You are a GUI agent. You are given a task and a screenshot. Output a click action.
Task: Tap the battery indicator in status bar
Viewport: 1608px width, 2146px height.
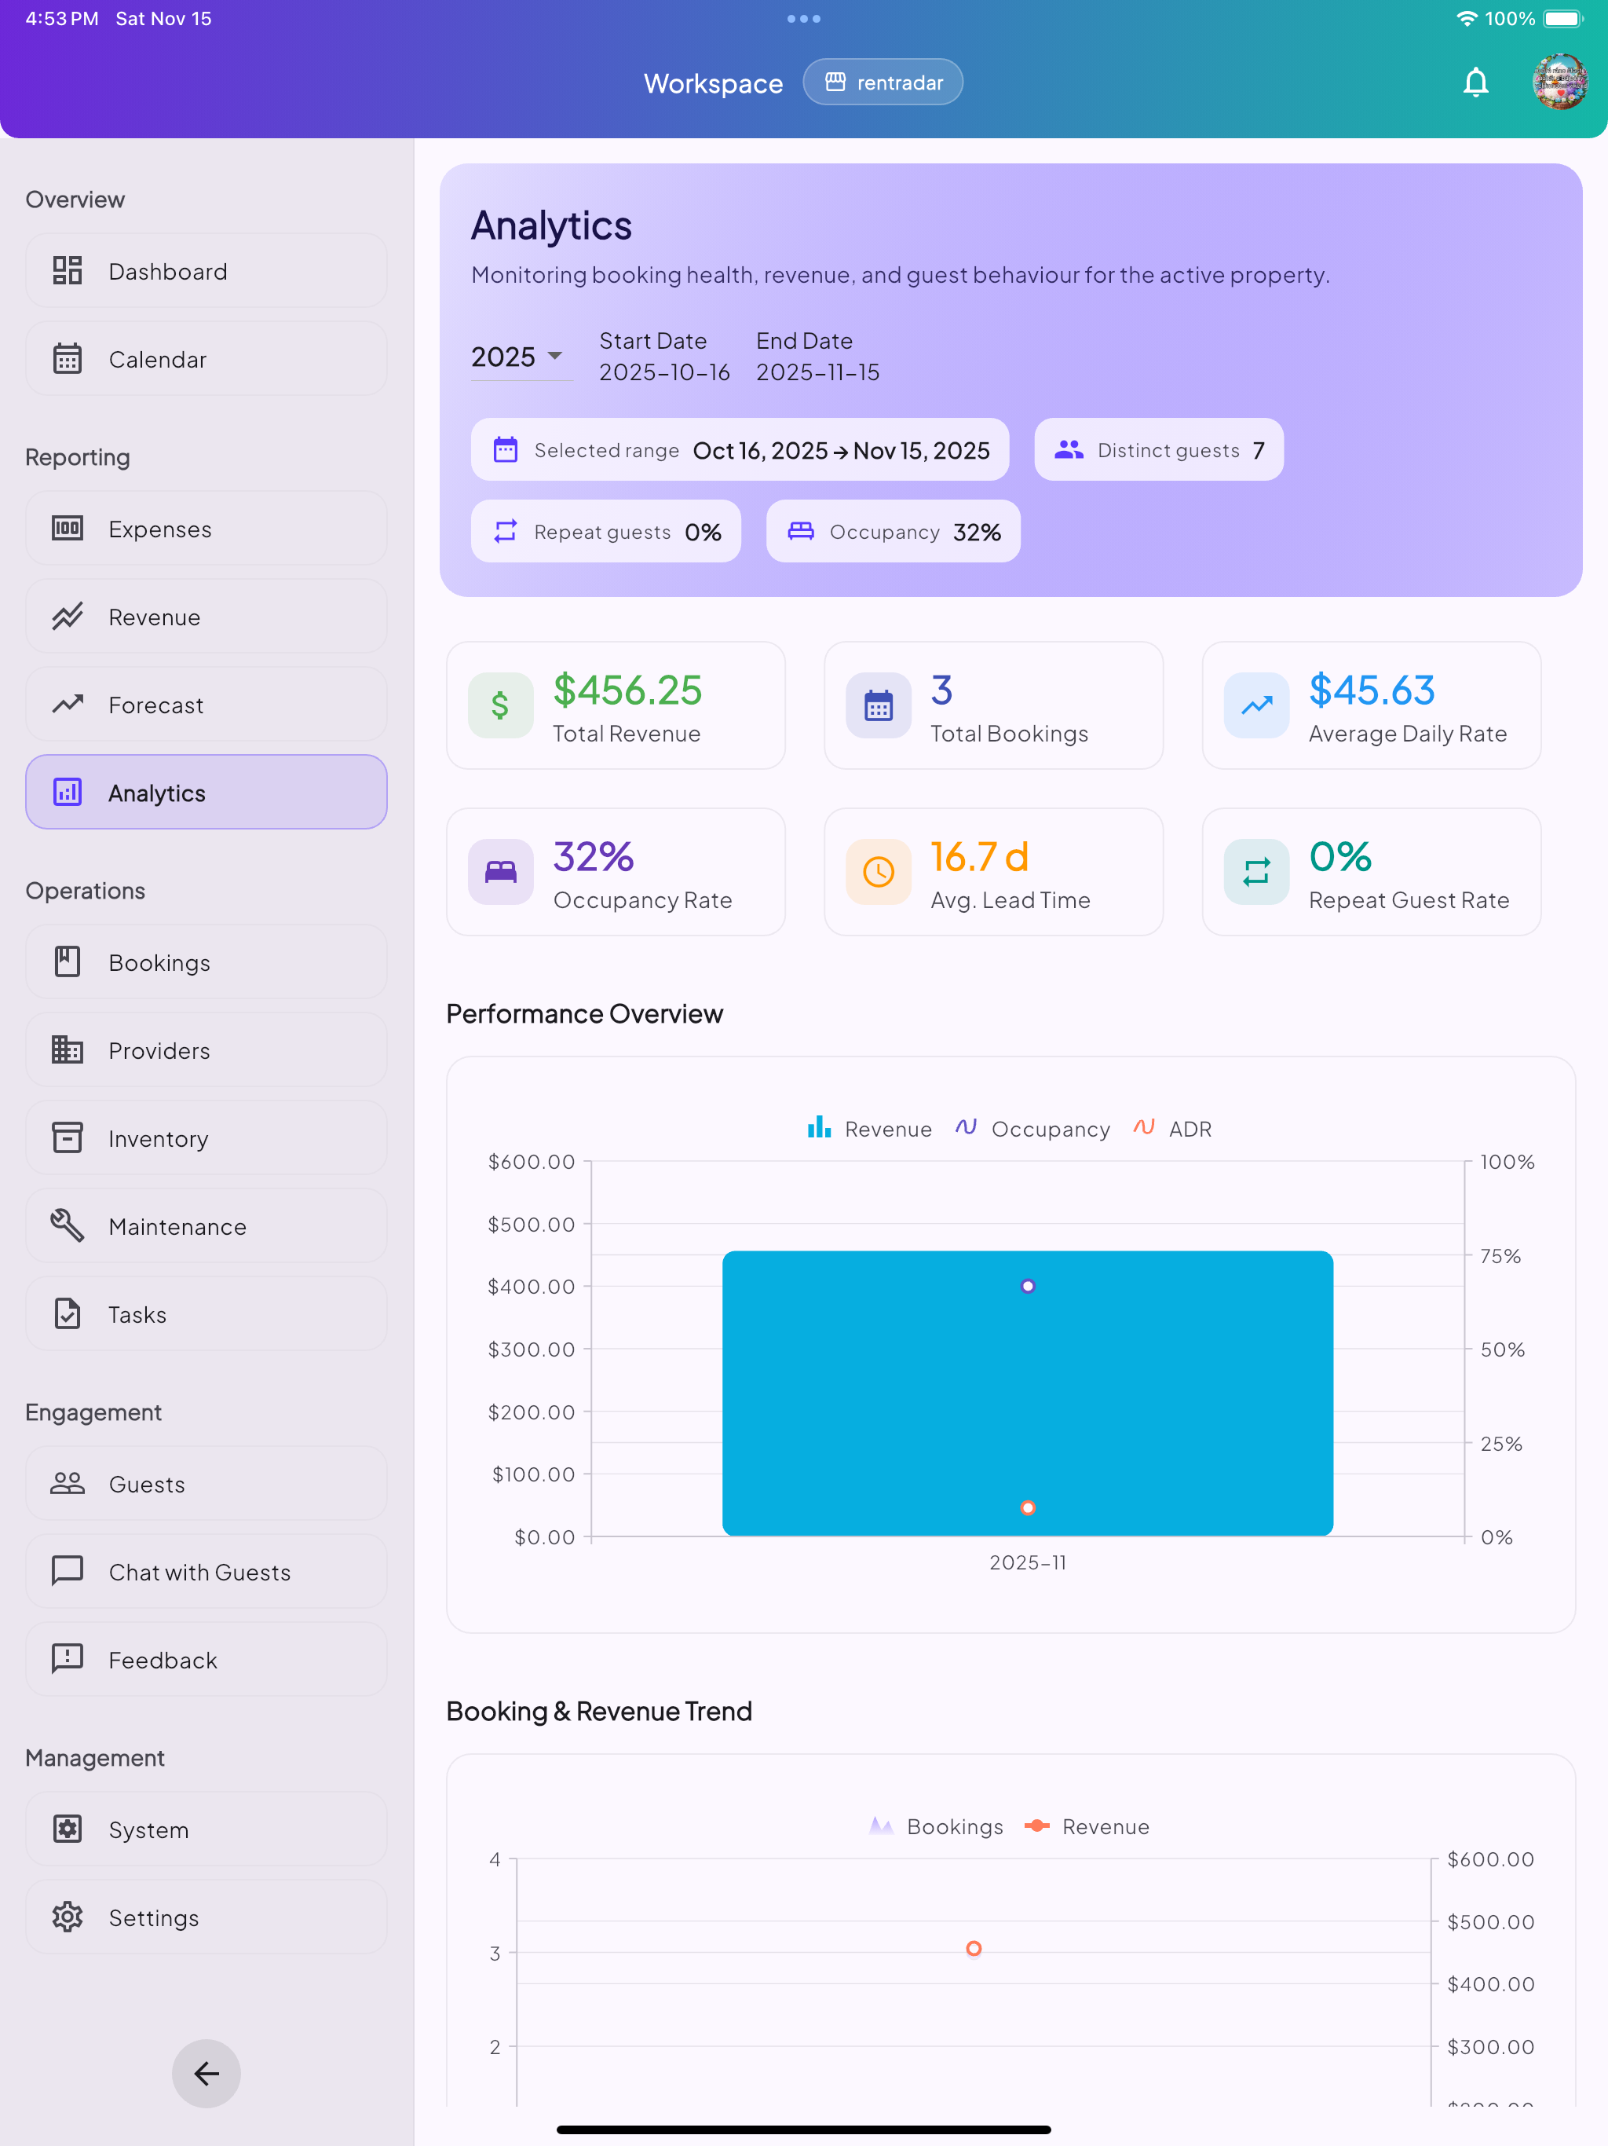click(1562, 18)
